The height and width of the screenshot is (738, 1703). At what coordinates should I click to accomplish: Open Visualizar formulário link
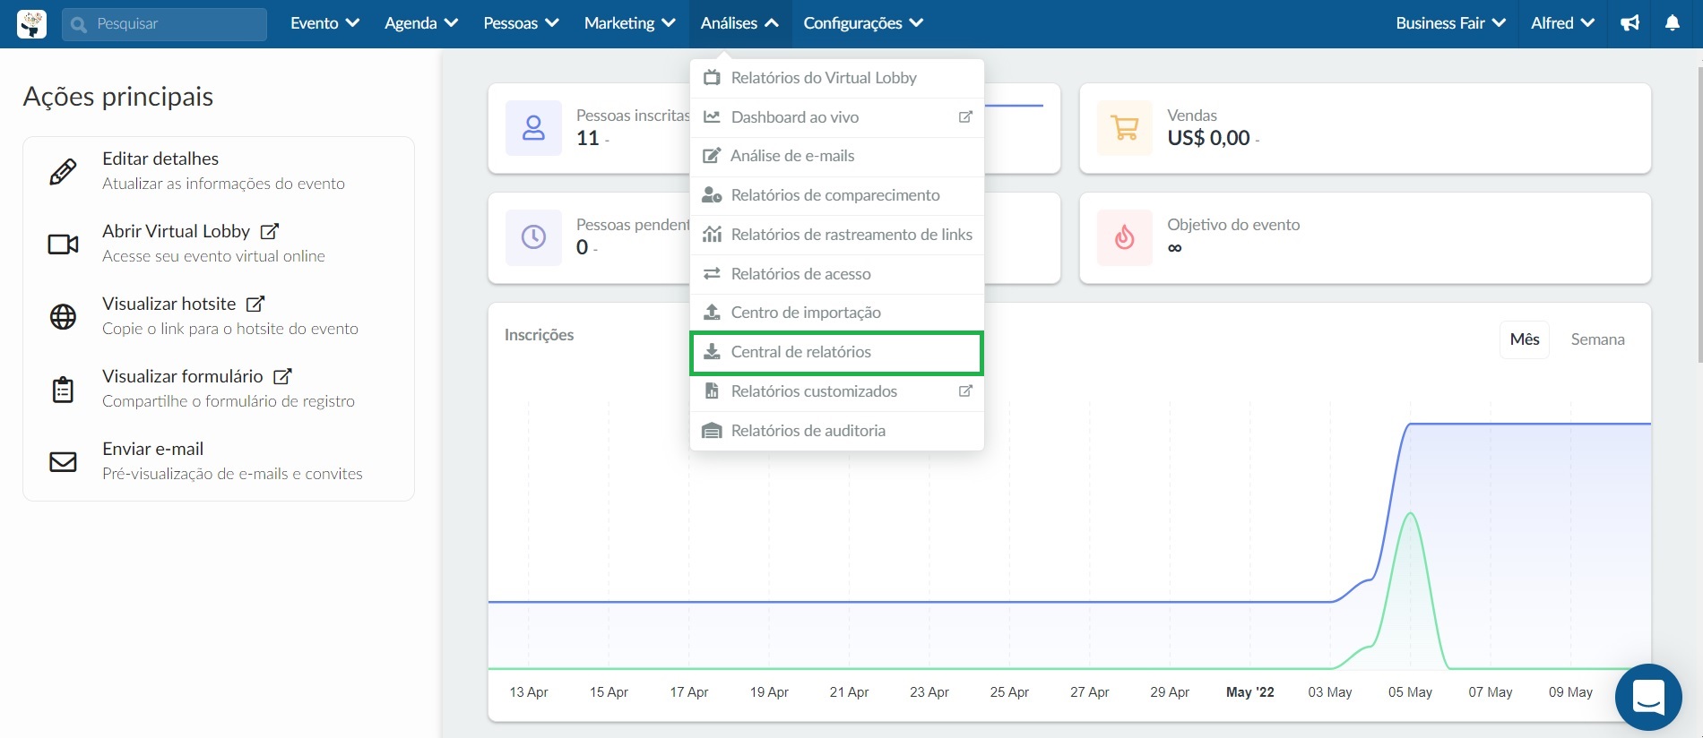[x=183, y=376]
